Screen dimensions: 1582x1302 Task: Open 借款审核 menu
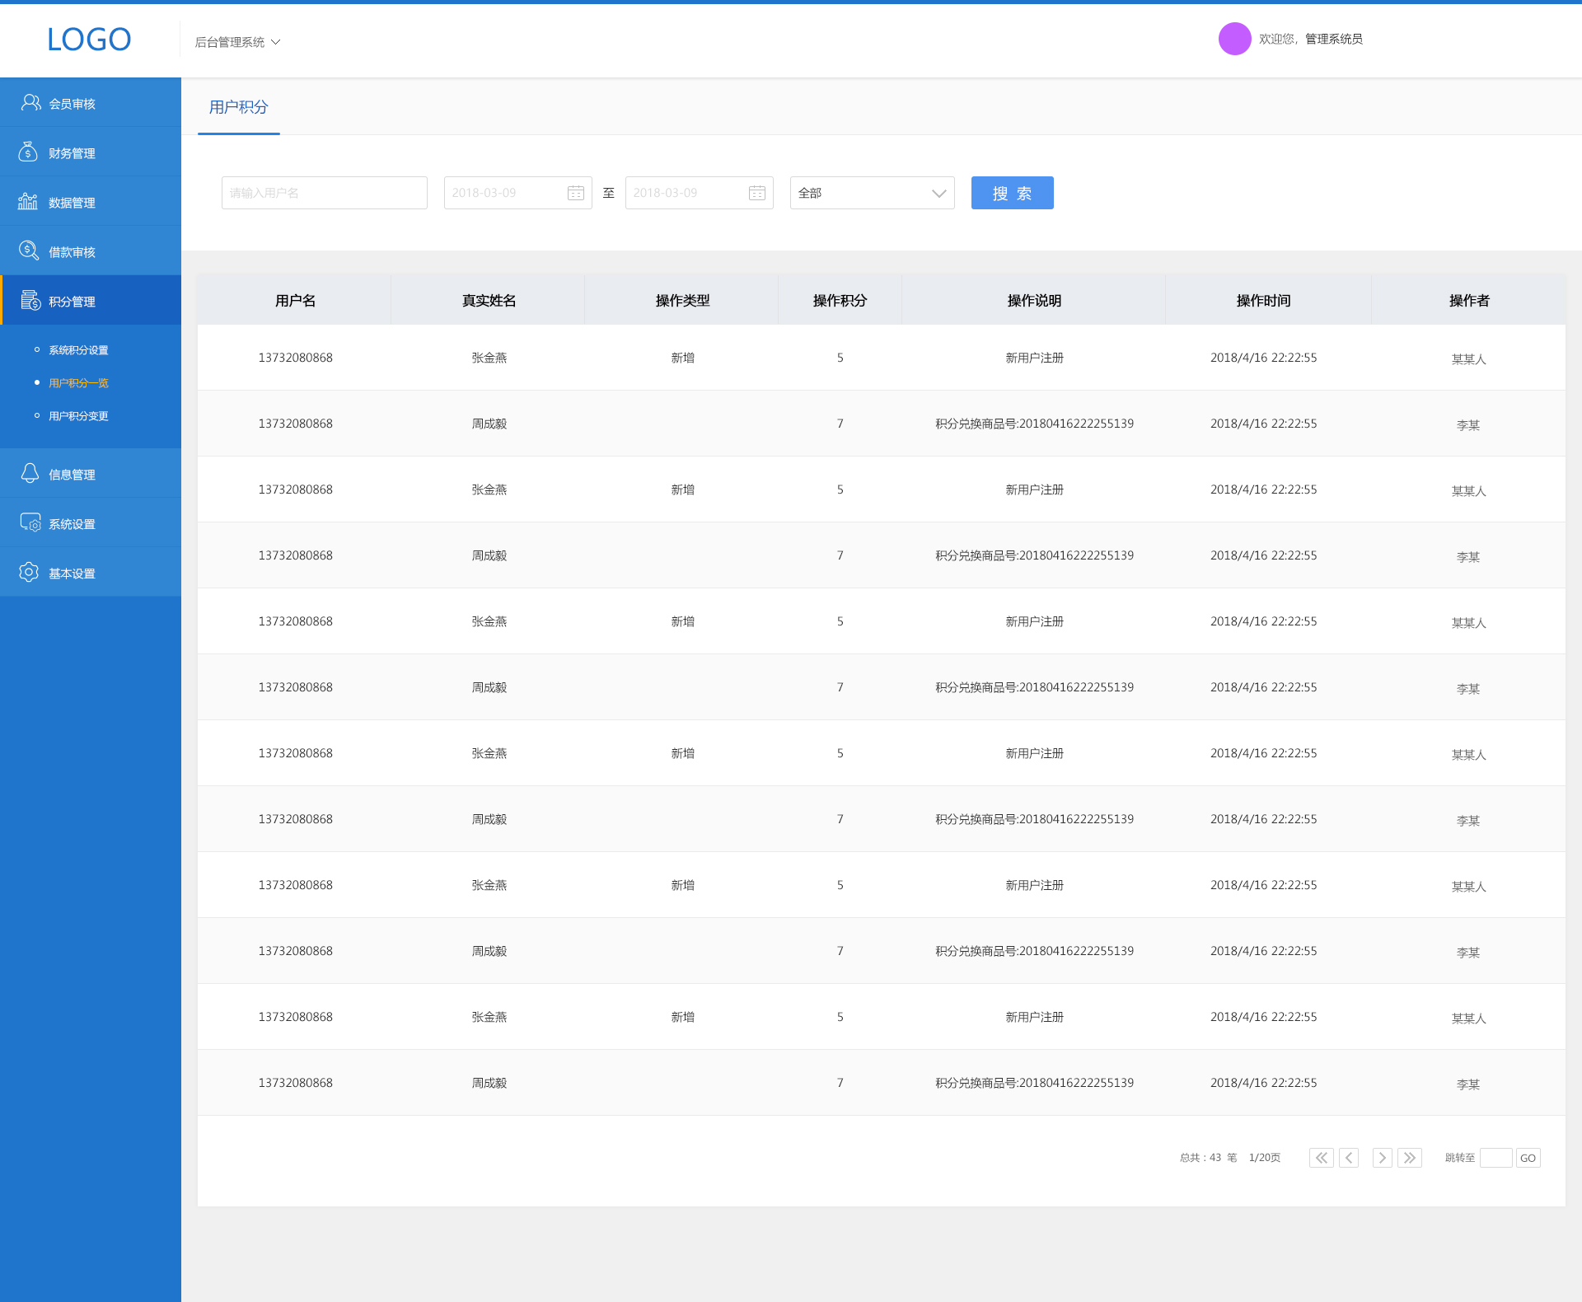coord(91,251)
